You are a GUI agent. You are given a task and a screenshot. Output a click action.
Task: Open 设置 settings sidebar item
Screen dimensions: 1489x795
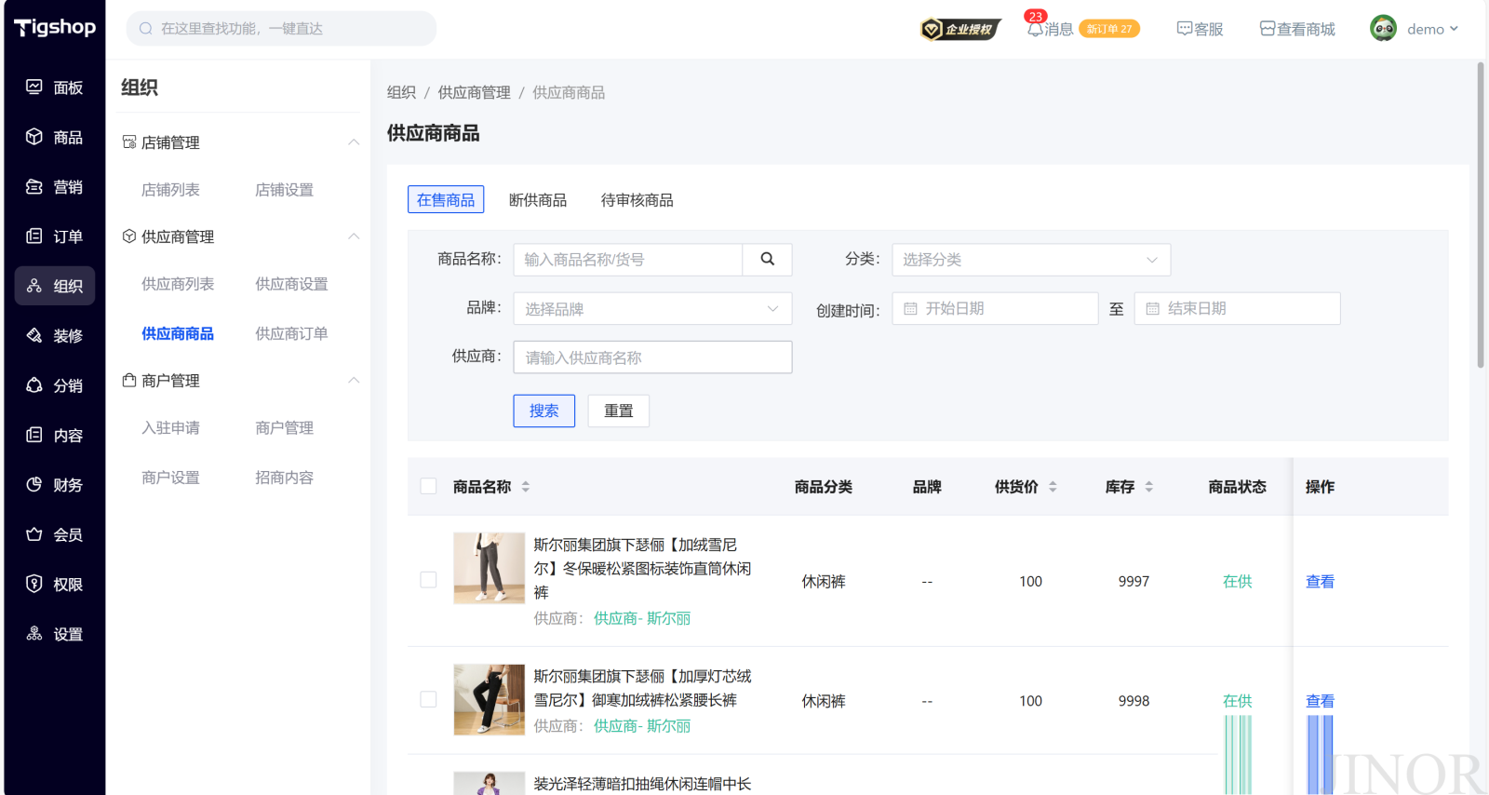click(x=54, y=634)
